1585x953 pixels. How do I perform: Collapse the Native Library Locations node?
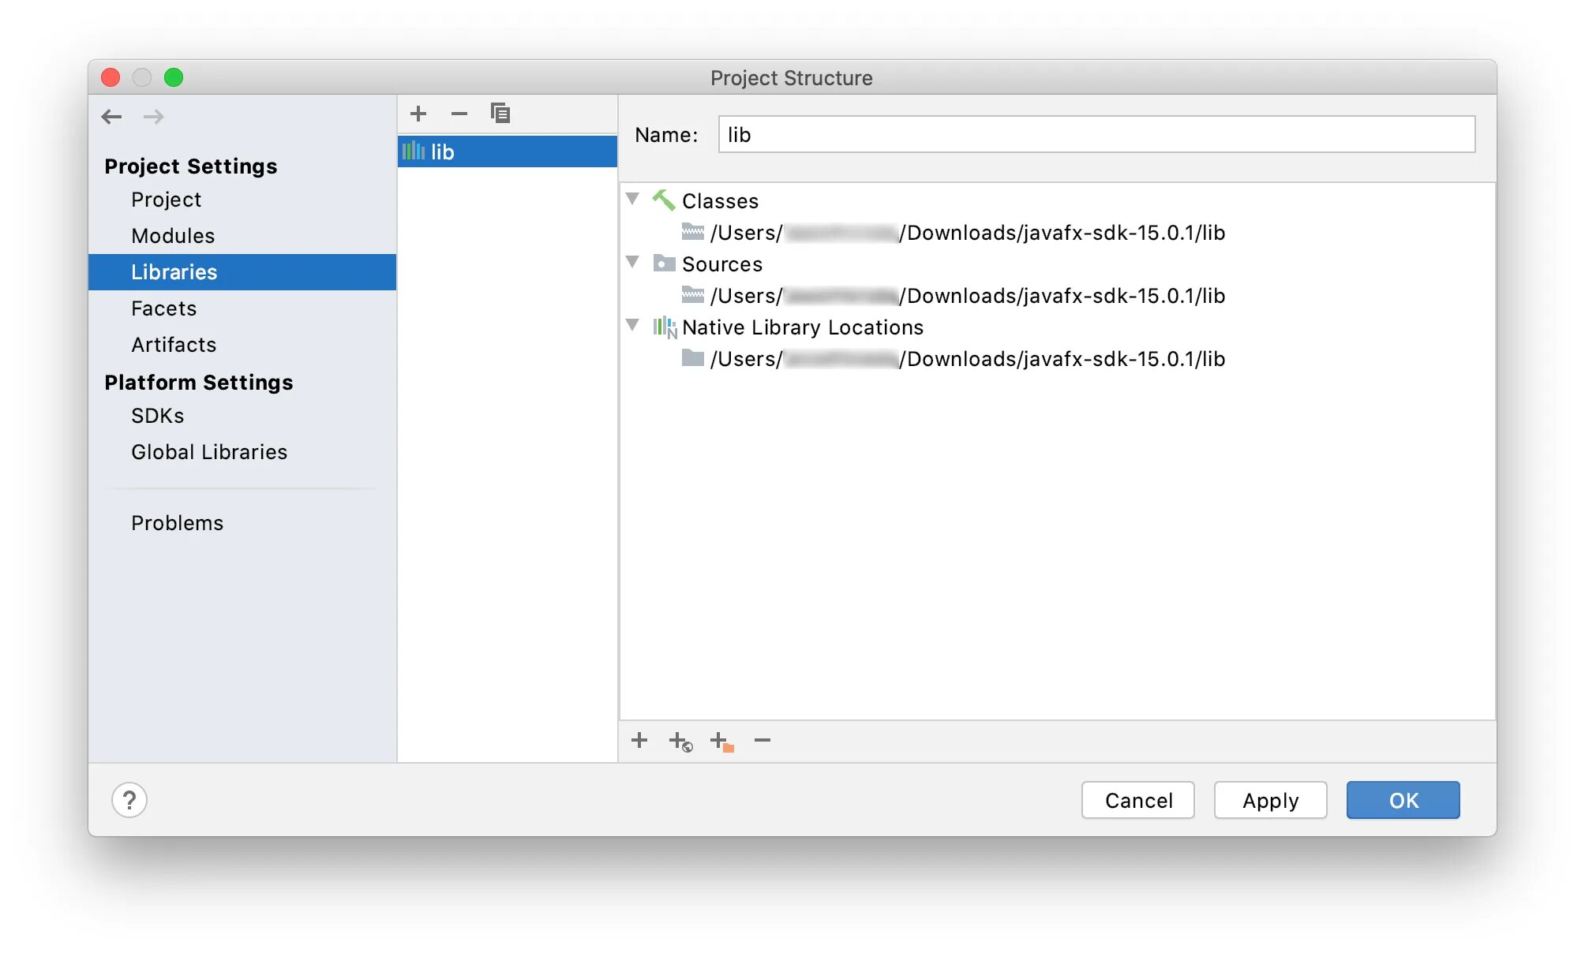[x=632, y=326]
